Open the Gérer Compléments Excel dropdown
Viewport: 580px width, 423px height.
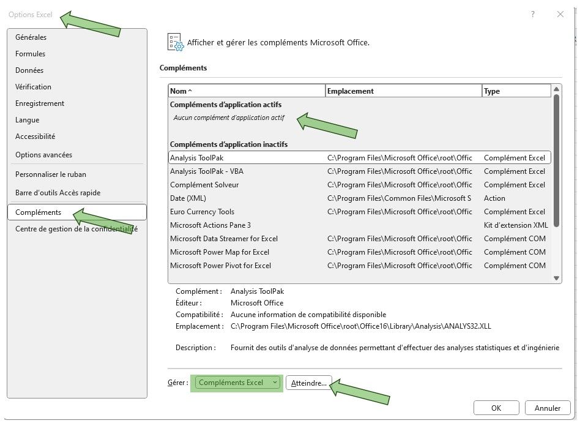pyautogui.click(x=238, y=383)
